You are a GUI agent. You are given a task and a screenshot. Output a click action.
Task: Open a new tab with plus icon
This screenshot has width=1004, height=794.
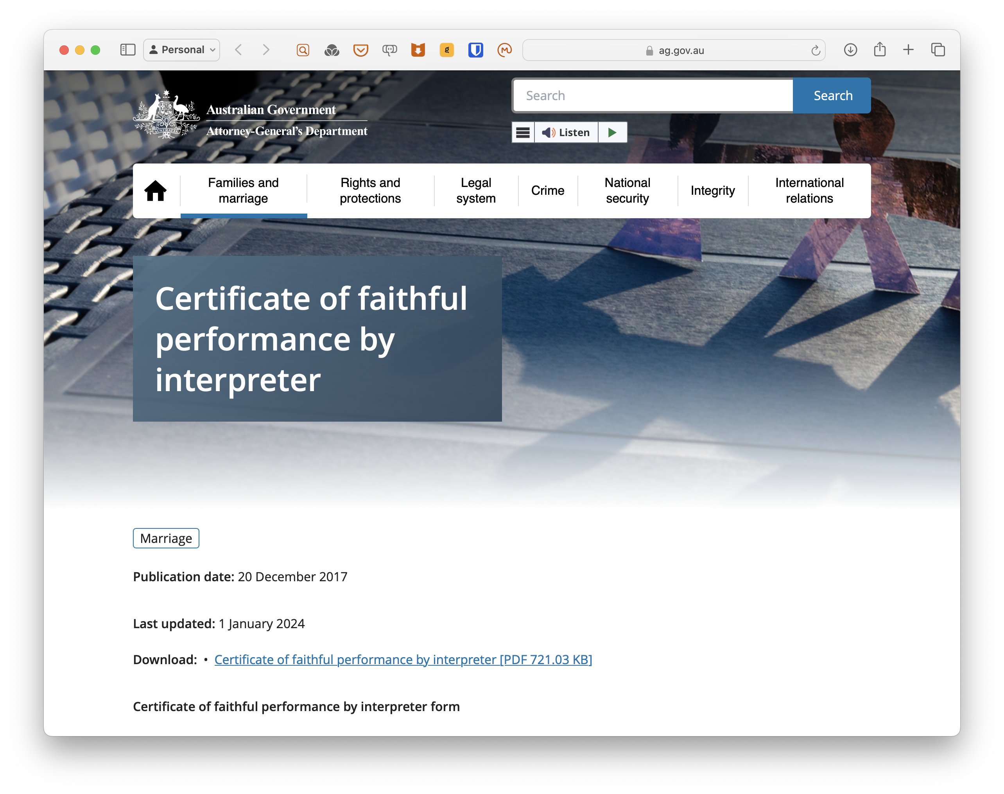click(x=908, y=50)
